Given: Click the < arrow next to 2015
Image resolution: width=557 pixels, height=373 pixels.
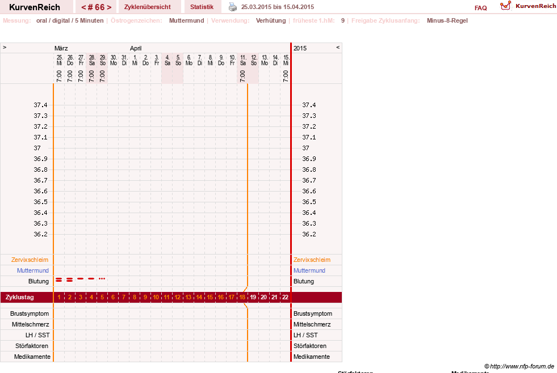Looking at the screenshot, I should coord(338,47).
